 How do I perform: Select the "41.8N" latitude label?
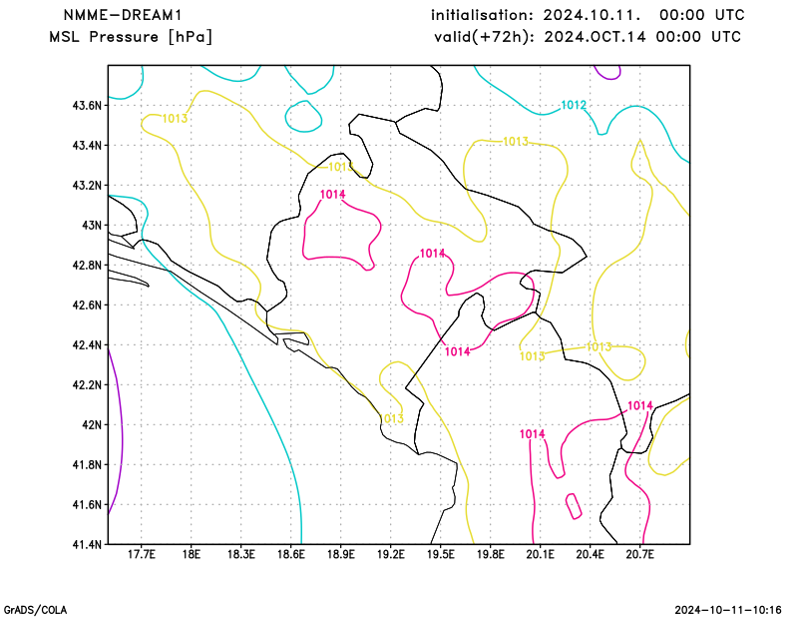[x=87, y=465]
